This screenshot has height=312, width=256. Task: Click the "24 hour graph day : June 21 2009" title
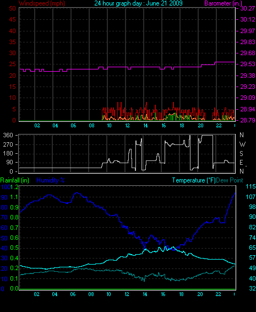[138, 3]
